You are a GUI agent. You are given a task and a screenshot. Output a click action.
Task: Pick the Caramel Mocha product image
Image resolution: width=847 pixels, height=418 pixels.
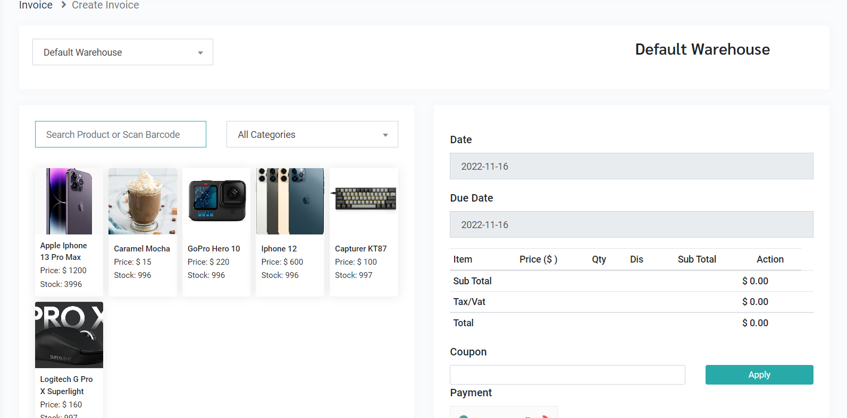pos(142,202)
